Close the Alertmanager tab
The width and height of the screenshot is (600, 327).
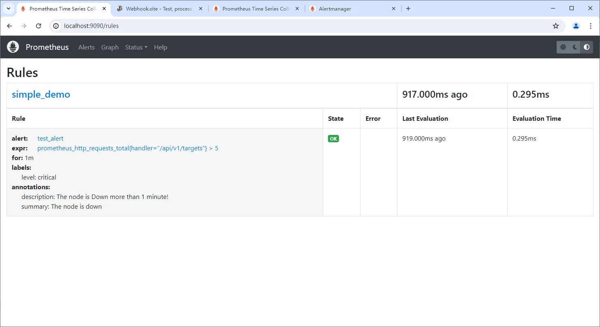click(x=394, y=9)
